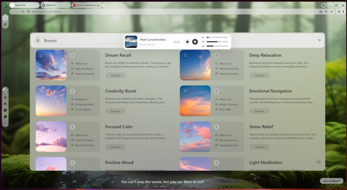Close the Boosts panel with X
Image resolution: width=347 pixels, height=190 pixels.
coord(38,40)
